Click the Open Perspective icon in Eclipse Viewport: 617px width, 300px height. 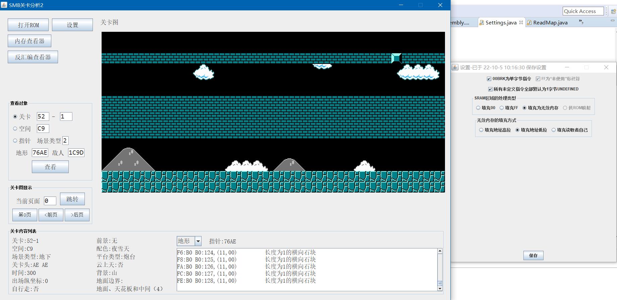click(x=613, y=11)
